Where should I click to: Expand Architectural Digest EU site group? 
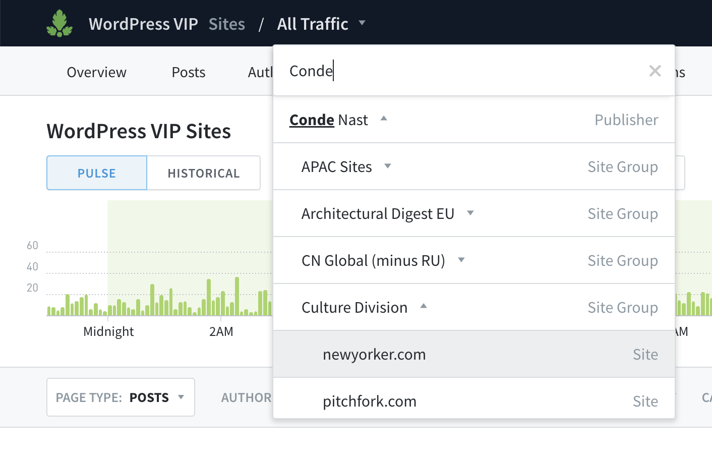(x=470, y=213)
